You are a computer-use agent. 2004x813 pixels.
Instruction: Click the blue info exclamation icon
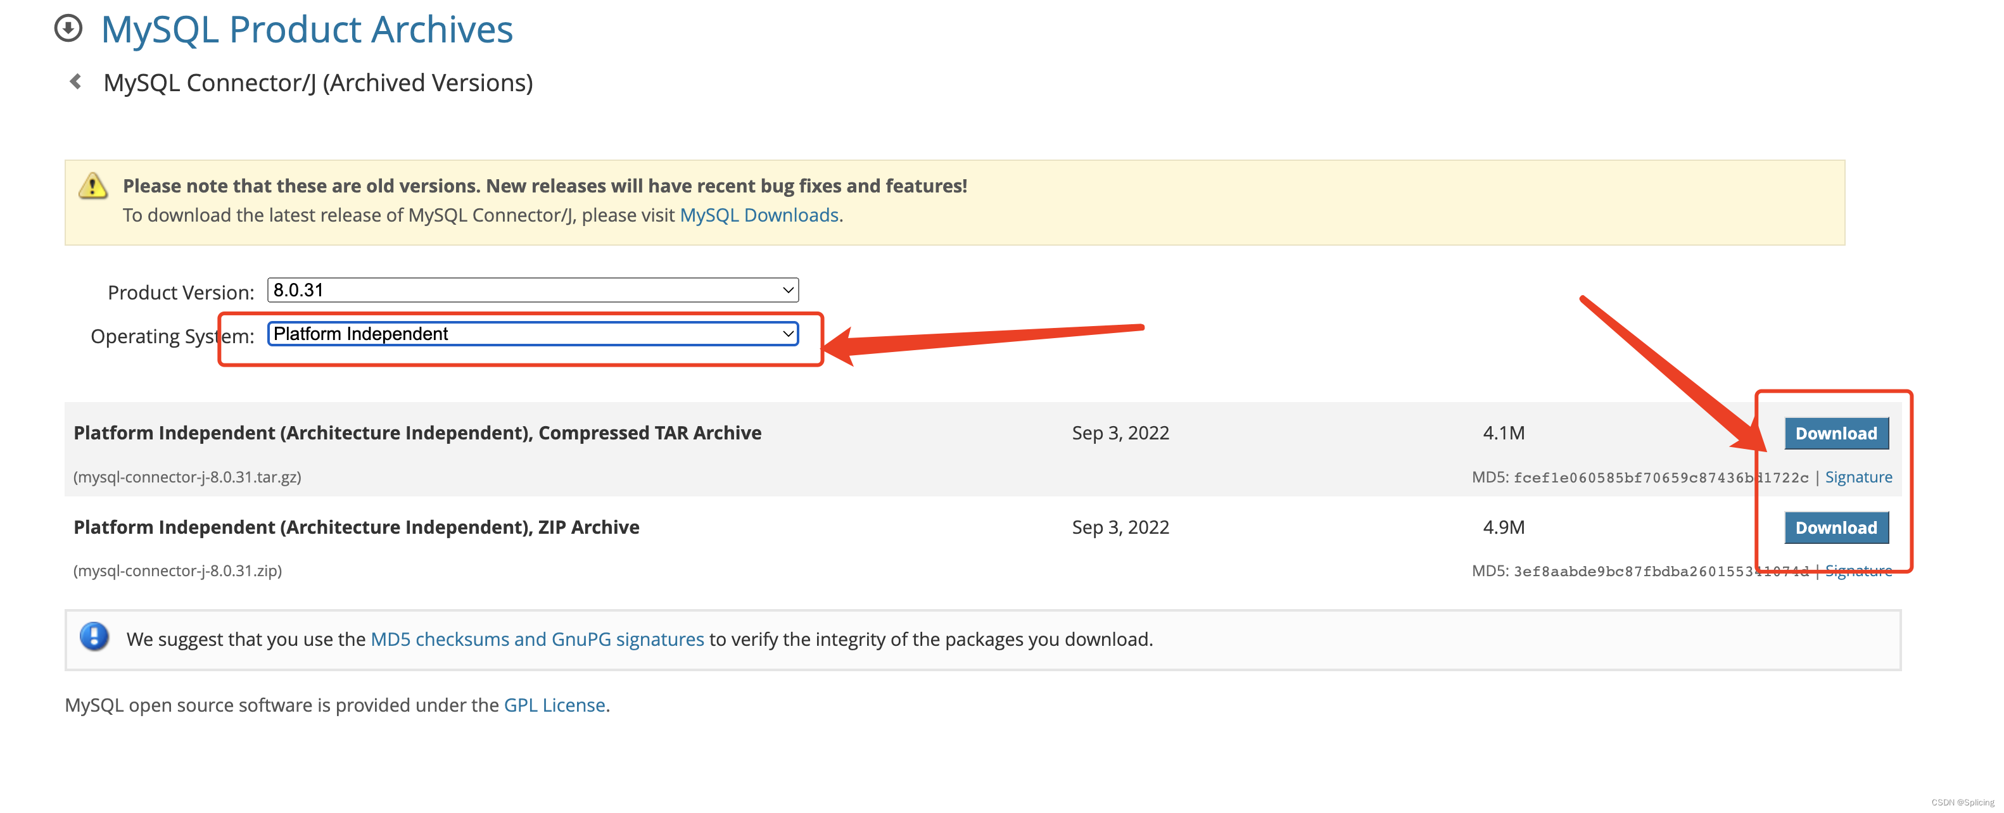(x=95, y=636)
